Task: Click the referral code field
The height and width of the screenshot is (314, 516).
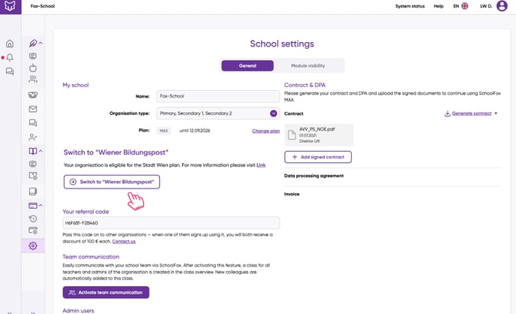Action: (x=171, y=223)
